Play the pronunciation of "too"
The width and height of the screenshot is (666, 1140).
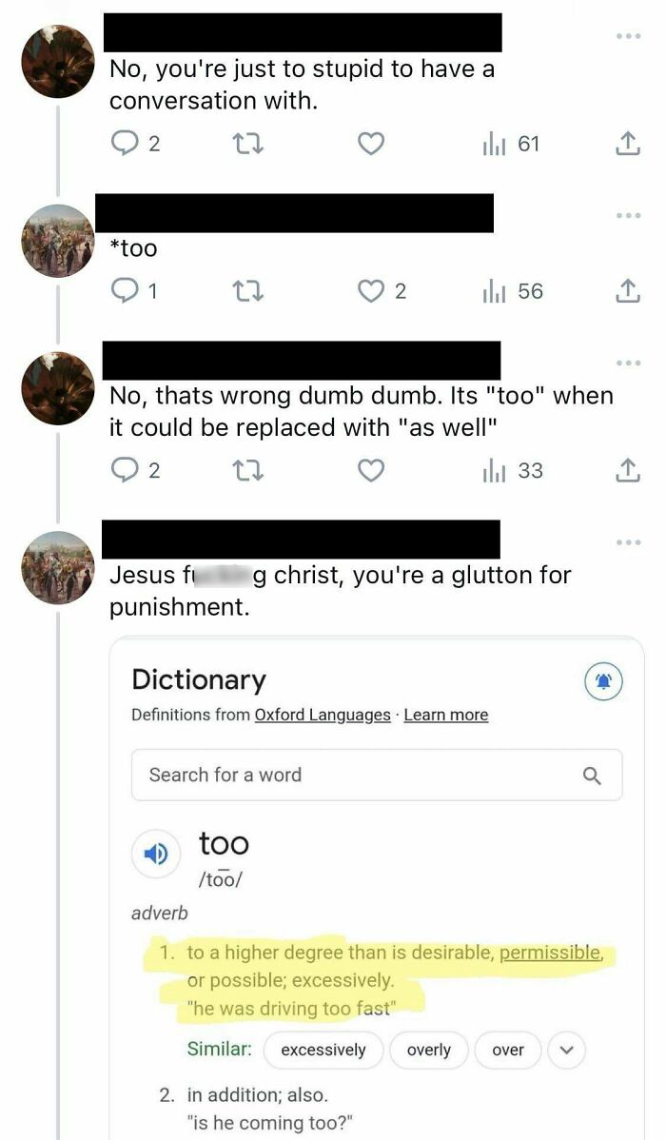click(x=156, y=854)
